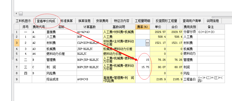Click the 管理费 name cell

point(61,60)
